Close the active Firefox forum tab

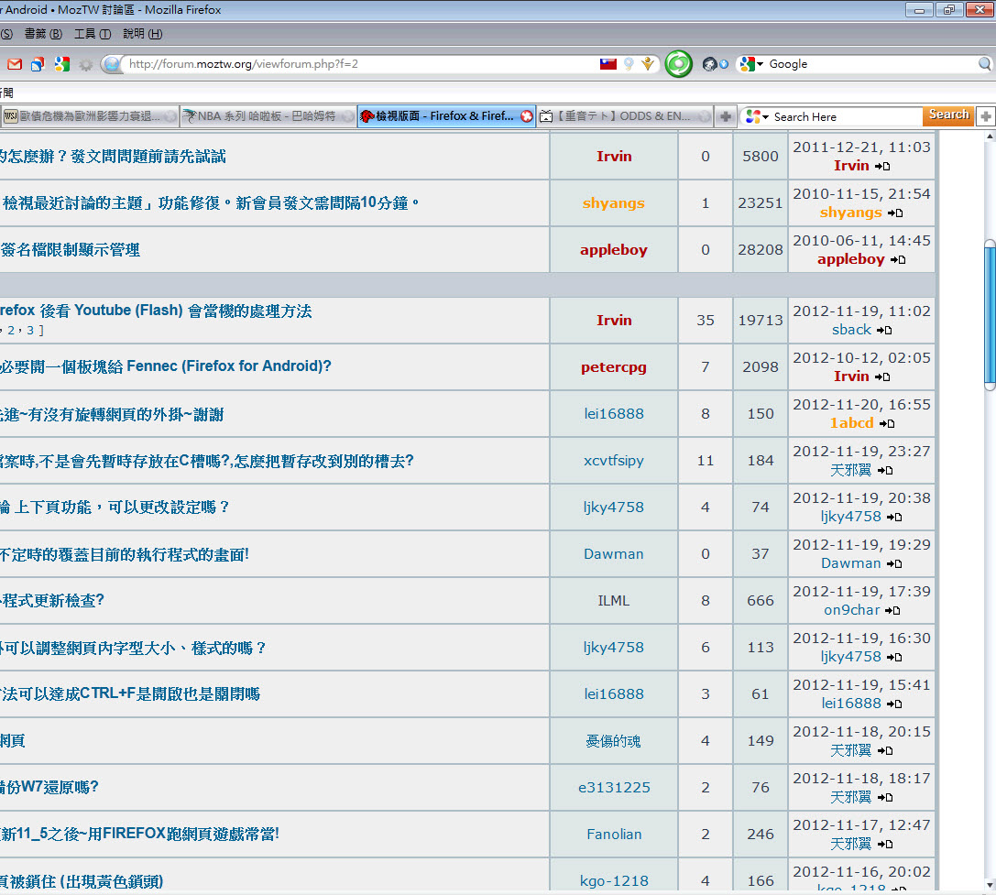[x=526, y=116]
